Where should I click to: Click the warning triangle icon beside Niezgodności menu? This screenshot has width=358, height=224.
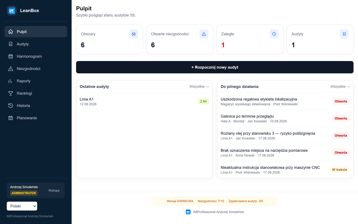tap(11, 69)
